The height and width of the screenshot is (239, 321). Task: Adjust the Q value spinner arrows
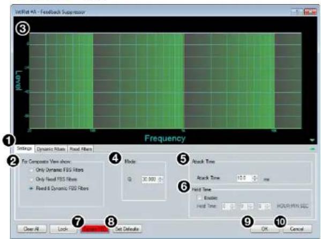tap(161, 179)
